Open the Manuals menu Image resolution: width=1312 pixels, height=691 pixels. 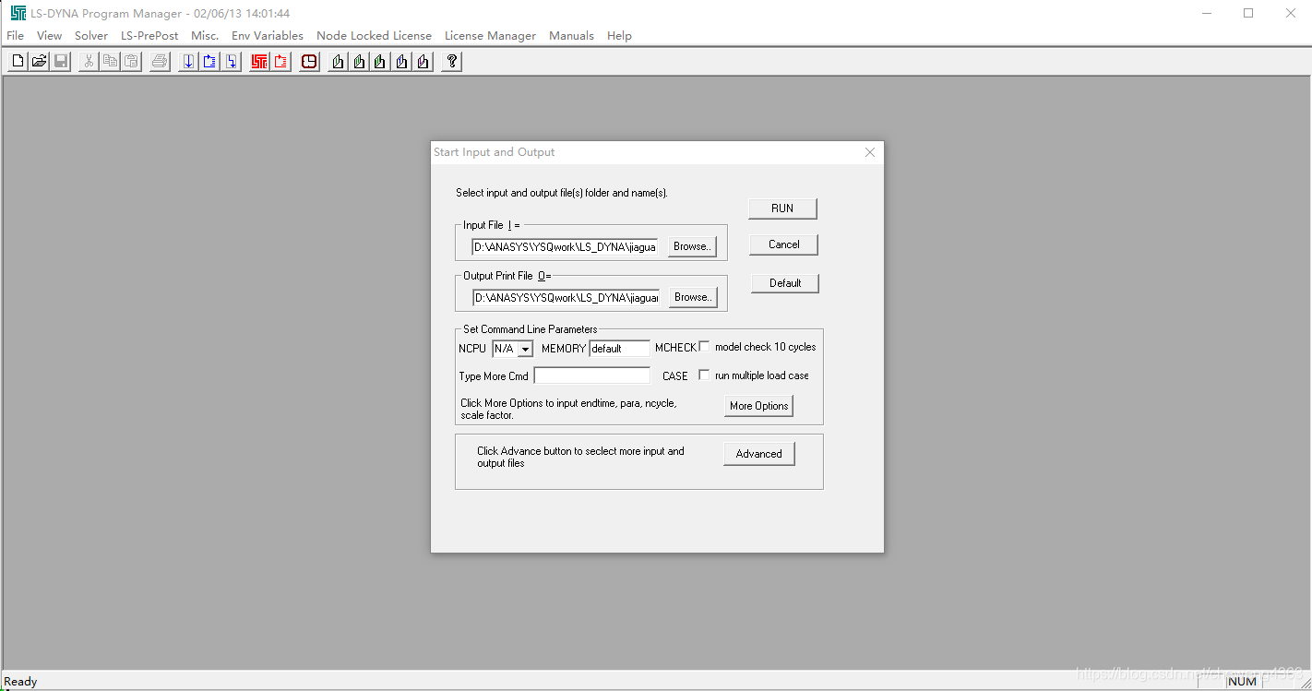(x=571, y=35)
